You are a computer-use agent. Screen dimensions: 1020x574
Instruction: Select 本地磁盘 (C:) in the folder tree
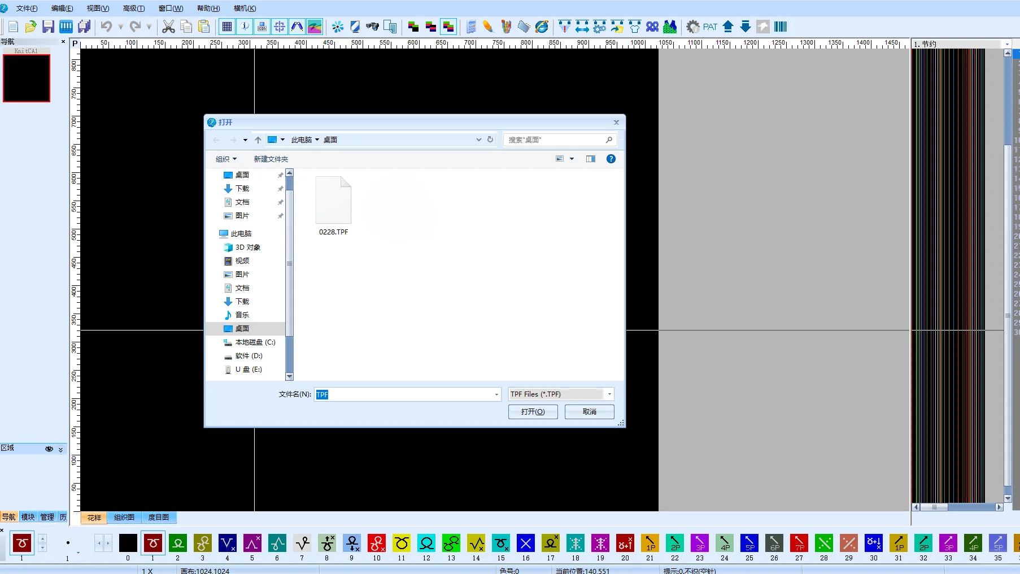(249, 342)
